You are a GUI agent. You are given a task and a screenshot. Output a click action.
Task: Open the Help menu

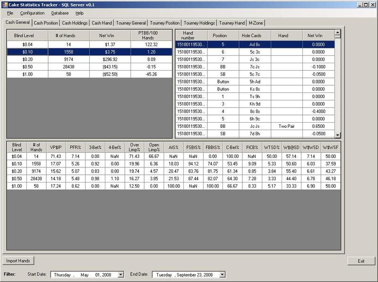[x=79, y=13]
